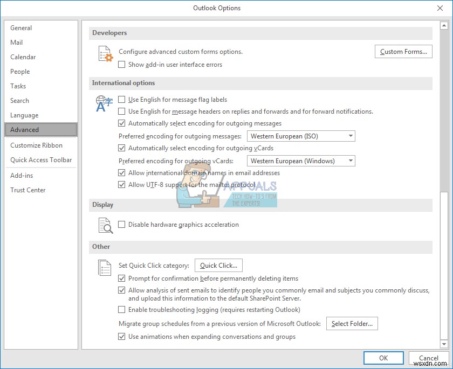Screen dimensions: 453x369
Task: Toggle Allow UTF-8 support for mailto protocol
Action: [121, 184]
